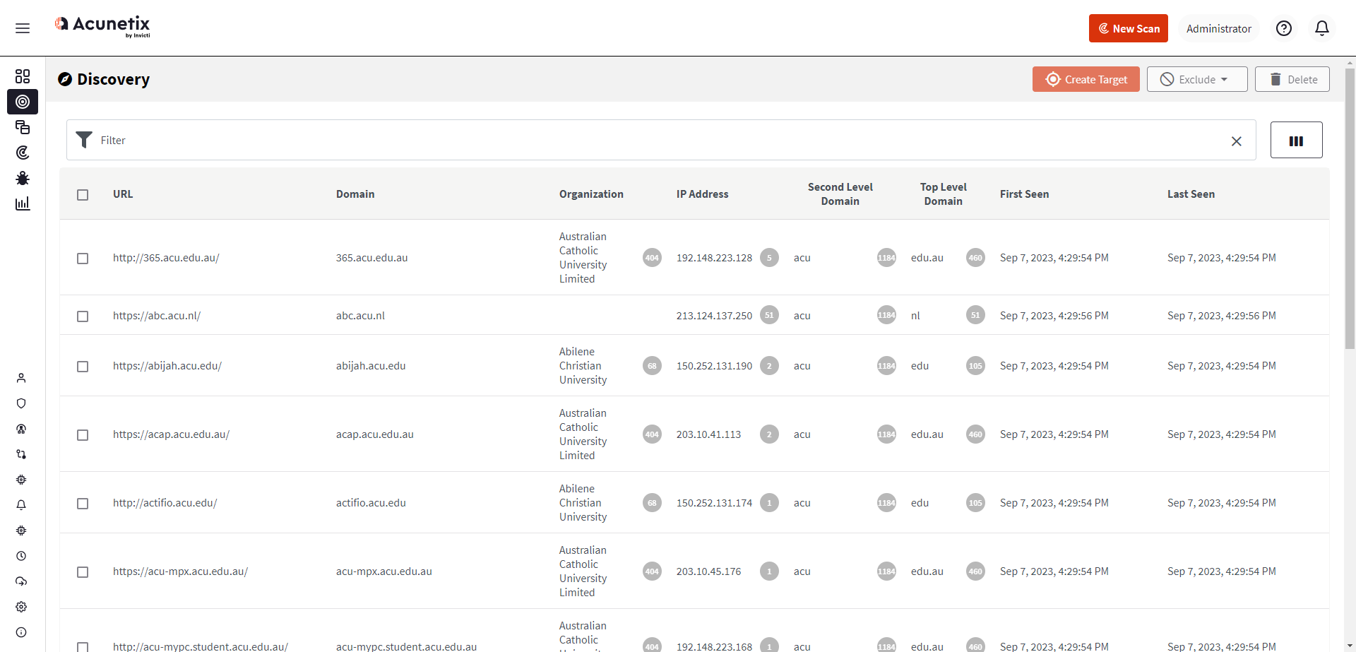Open the settings gear in sidebar
This screenshot has height=652, width=1356.
click(21, 607)
